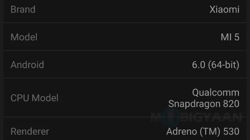Click the digit 5 in the Model value
The width and height of the screenshot is (250, 140).
coord(237,37)
